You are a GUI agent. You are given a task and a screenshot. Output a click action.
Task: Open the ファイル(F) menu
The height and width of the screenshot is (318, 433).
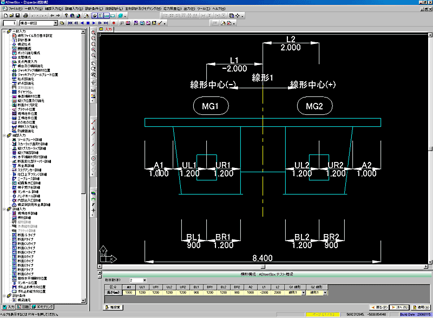point(15,9)
